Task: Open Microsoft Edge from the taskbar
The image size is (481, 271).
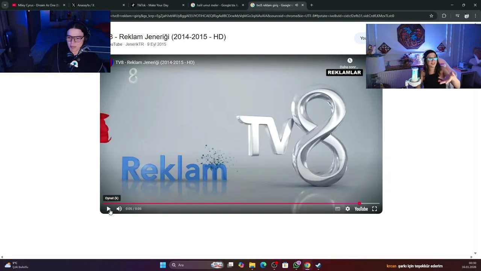Action: 263,265
